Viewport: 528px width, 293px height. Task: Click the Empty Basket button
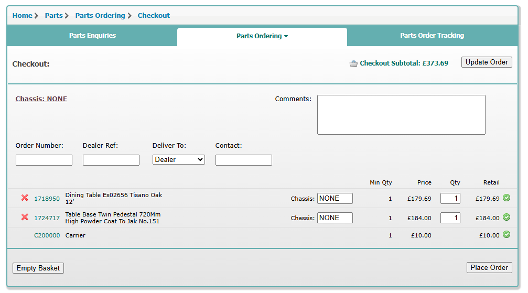[38, 268]
